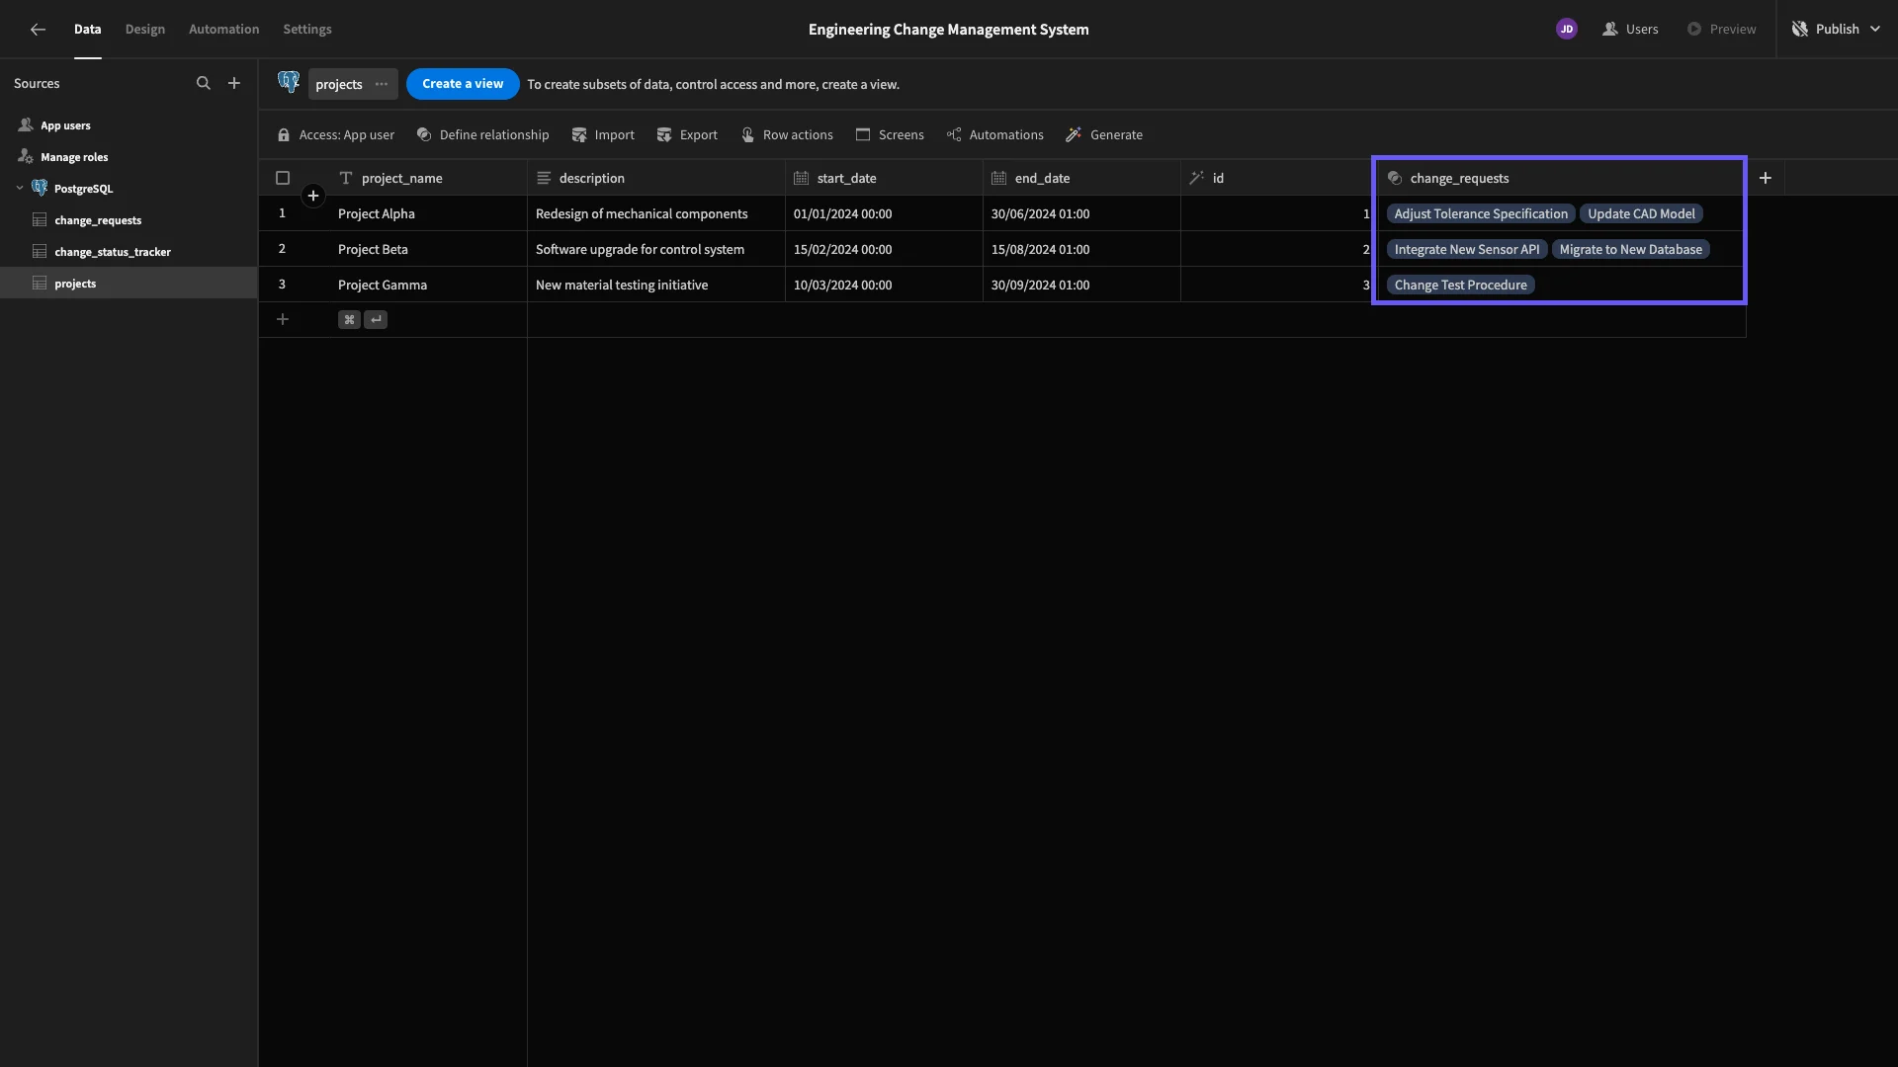Click the description column longform icon
The width and height of the screenshot is (1898, 1067).
pyautogui.click(x=544, y=178)
